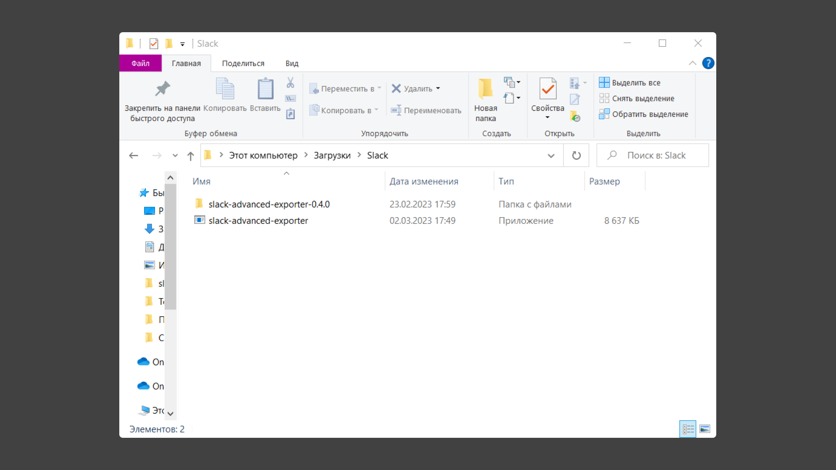Switch to details list view
Viewport: 836px width, 470px height.
pyautogui.click(x=688, y=429)
